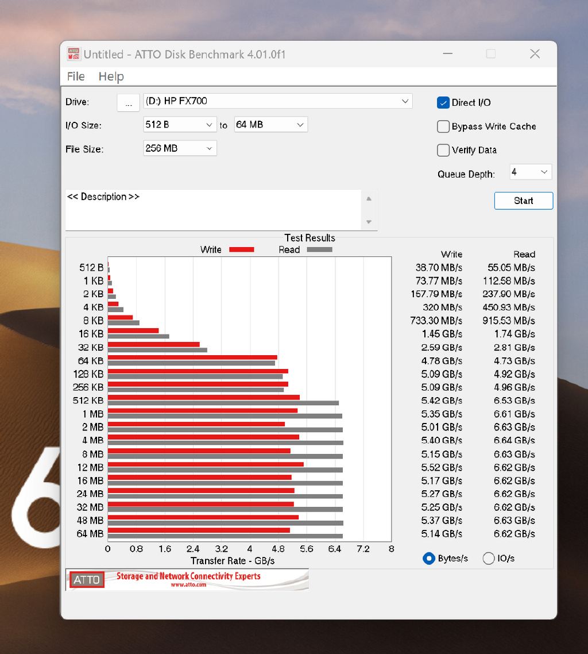Close the ATTO Disk Benchmark window
Image resolution: width=588 pixels, height=654 pixels.
tap(535, 54)
